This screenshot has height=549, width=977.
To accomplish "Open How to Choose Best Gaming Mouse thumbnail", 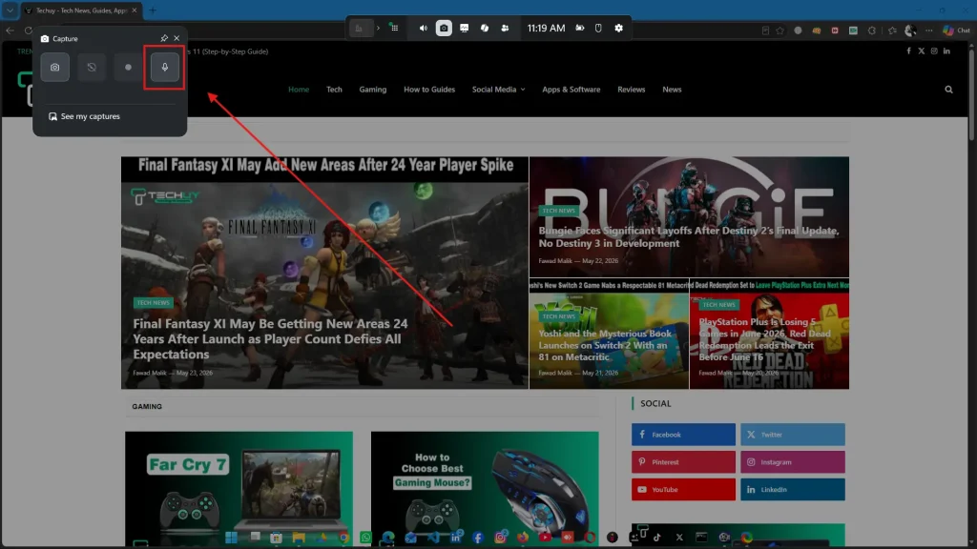I will [x=485, y=489].
